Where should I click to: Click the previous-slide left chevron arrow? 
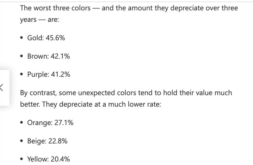pyautogui.click(x=2, y=88)
